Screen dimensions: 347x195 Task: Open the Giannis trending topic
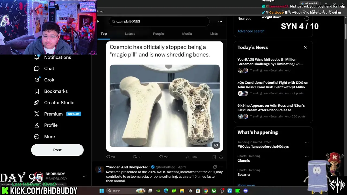coord(244,161)
